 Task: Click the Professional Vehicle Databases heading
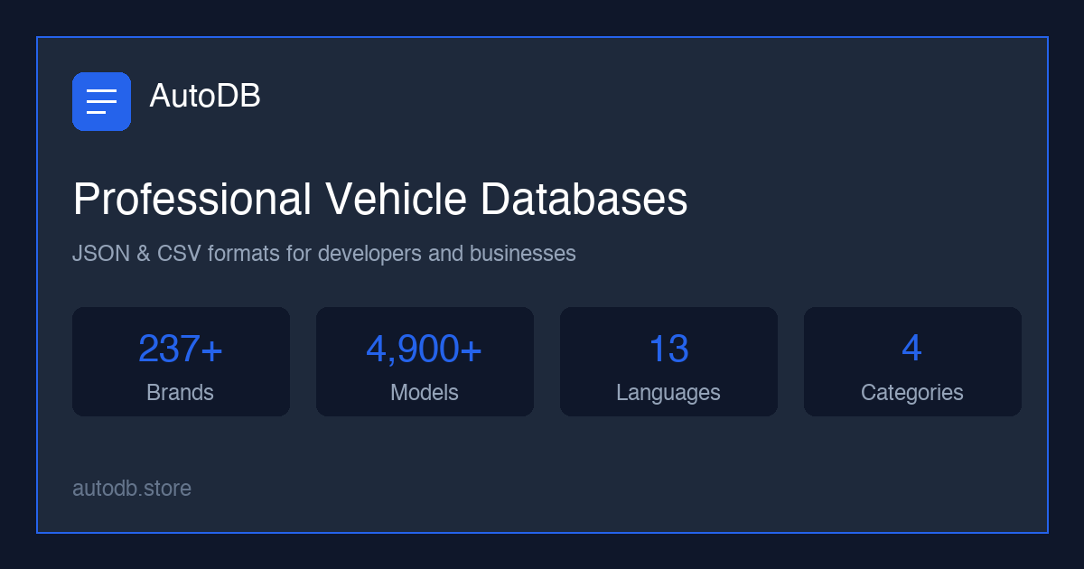(379, 200)
